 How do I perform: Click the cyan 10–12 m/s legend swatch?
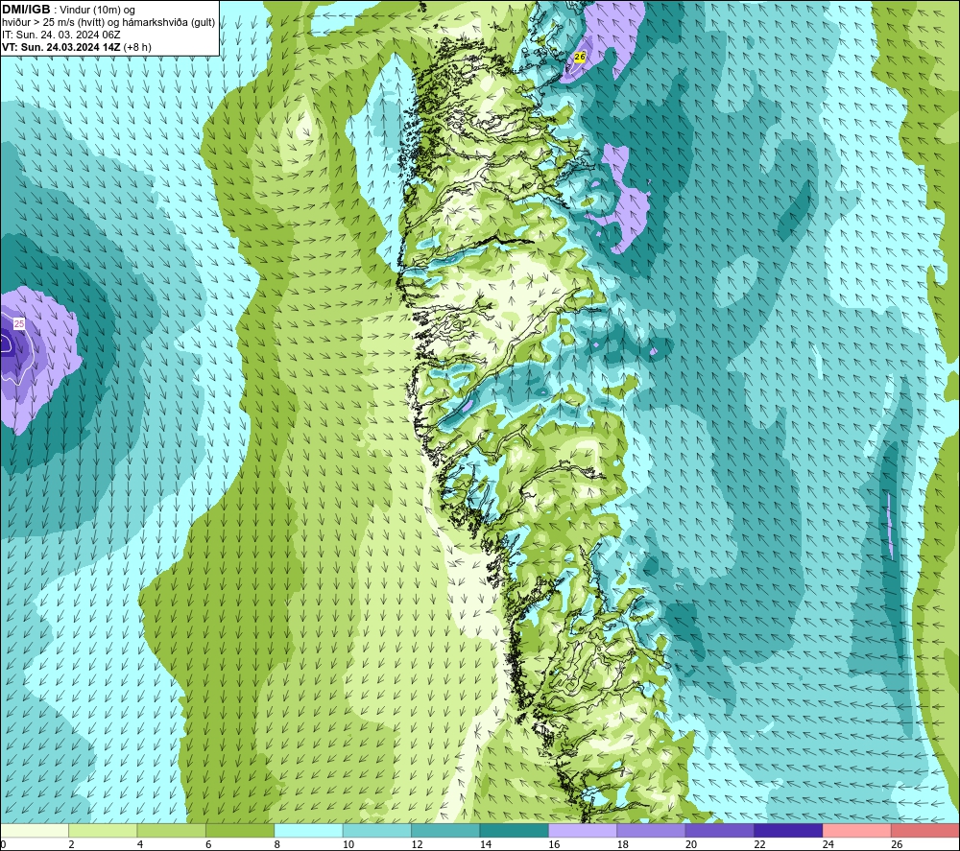point(377,830)
